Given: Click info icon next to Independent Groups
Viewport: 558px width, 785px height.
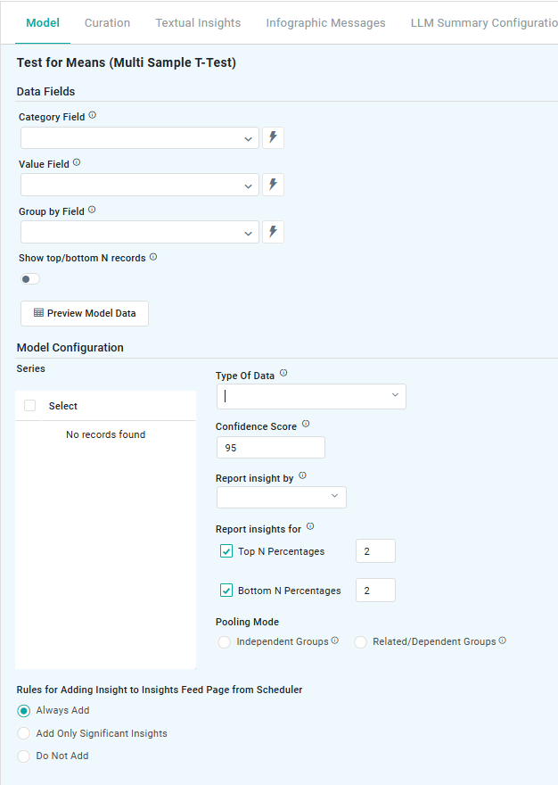Looking at the screenshot, I should 335,640.
